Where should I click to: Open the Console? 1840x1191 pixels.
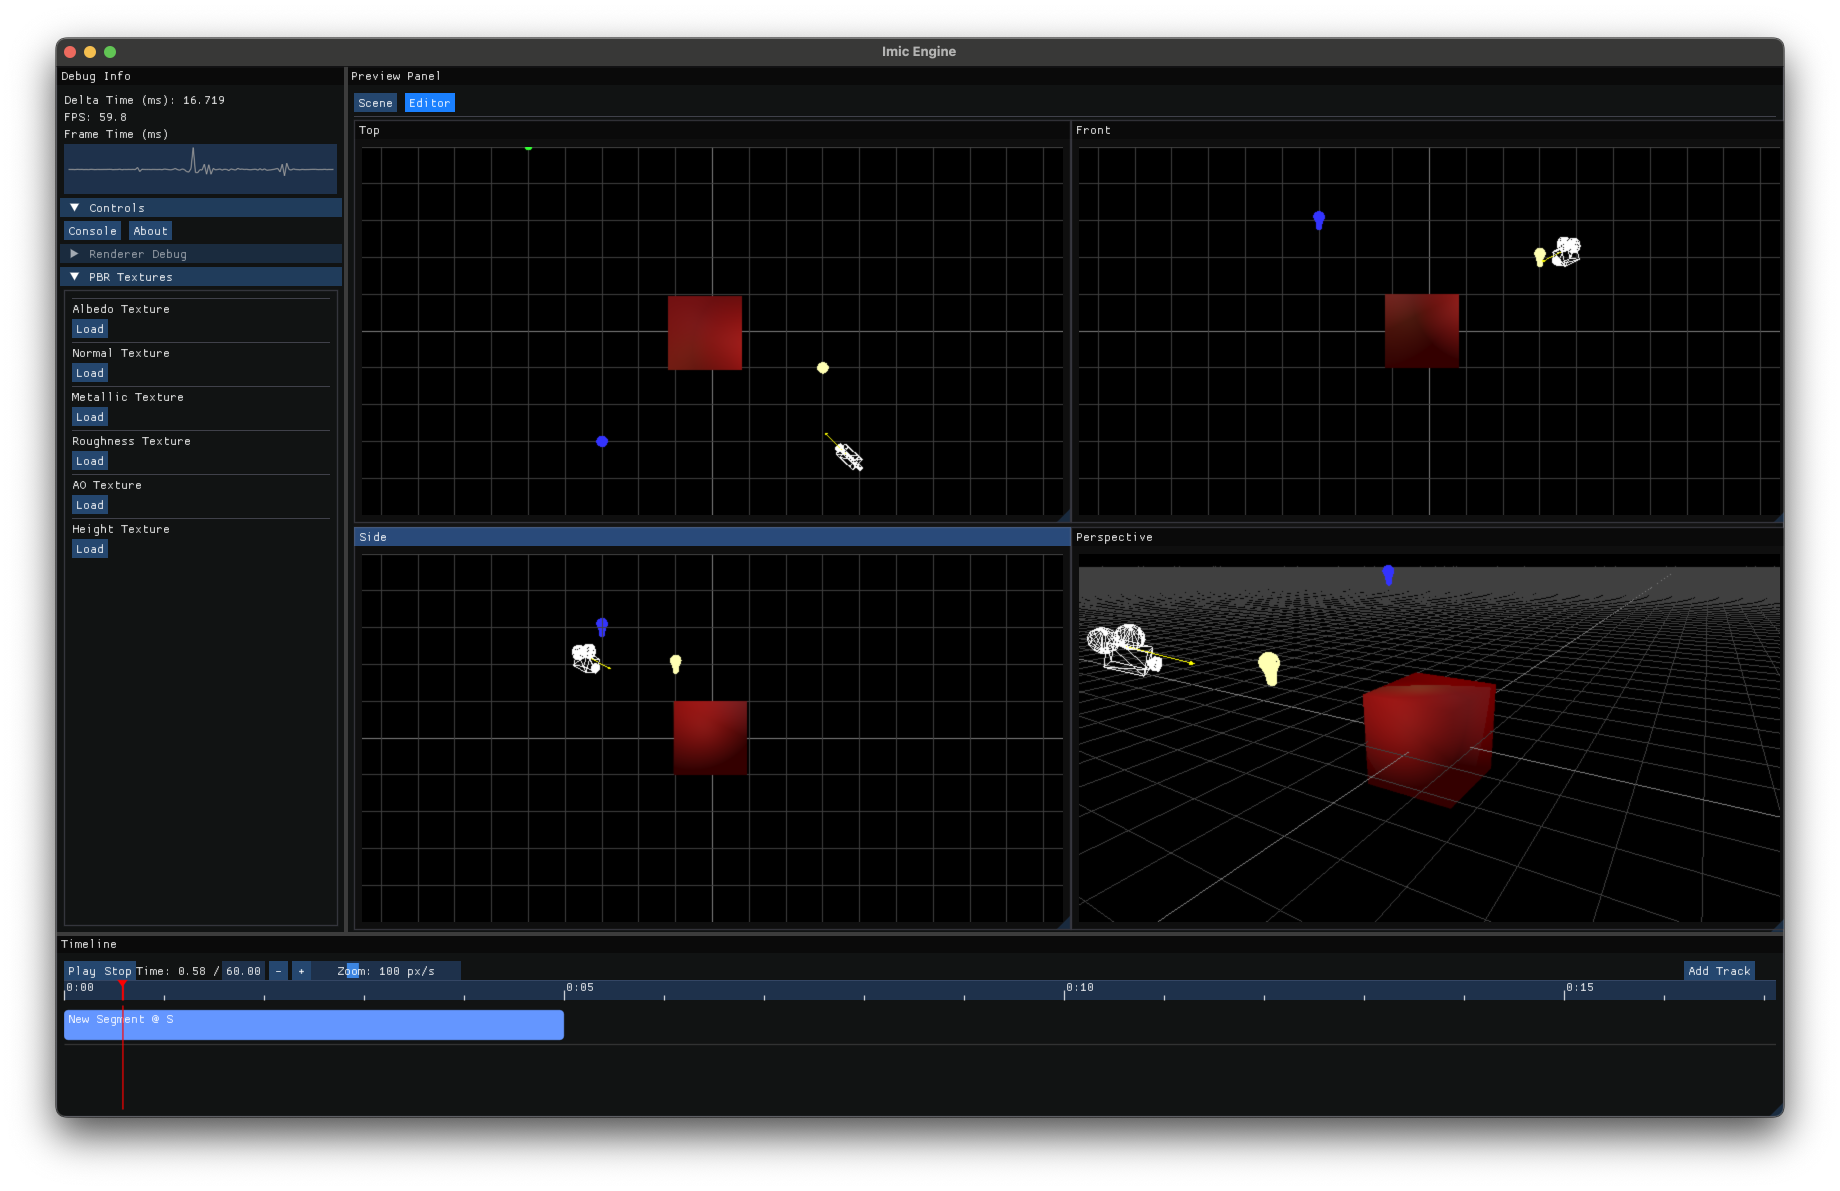point(92,231)
